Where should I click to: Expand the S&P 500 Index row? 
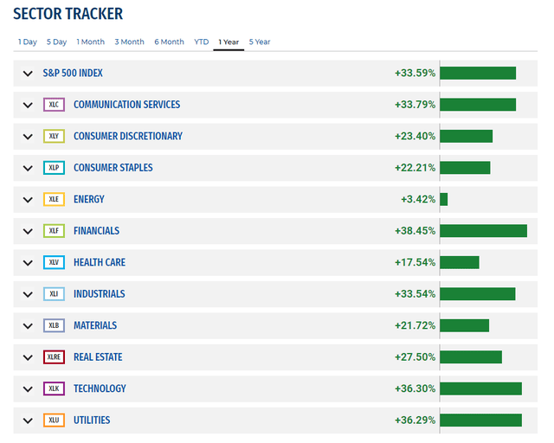(x=28, y=74)
